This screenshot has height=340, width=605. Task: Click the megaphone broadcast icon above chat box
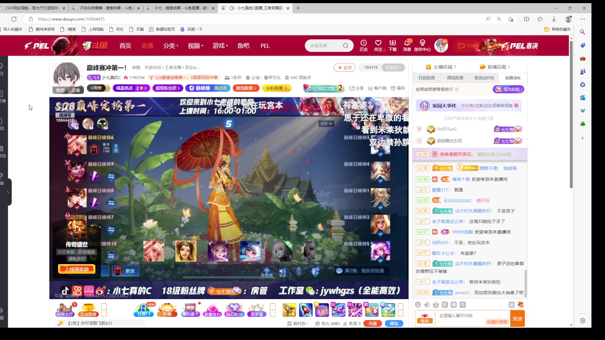coord(427,304)
